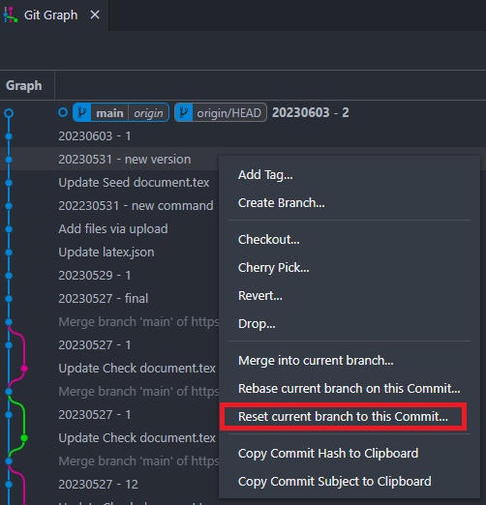Click the HEAD circle beside main label
This screenshot has width=486, height=505.
coord(63,112)
